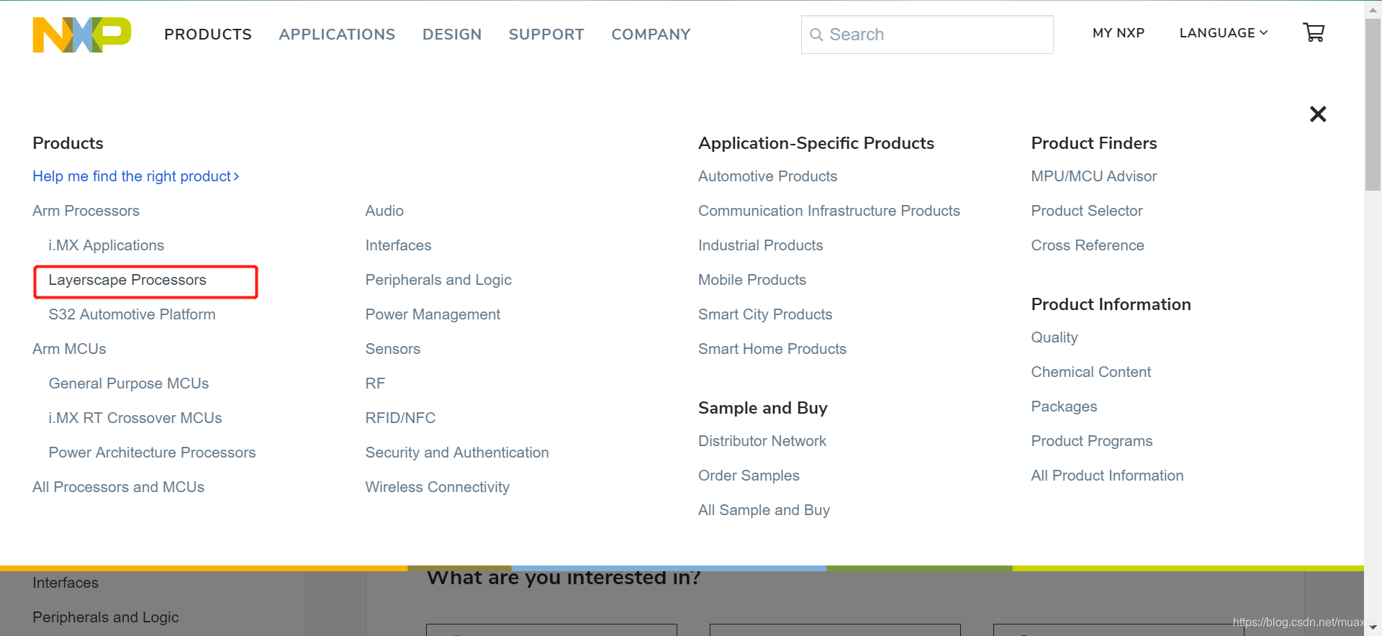Screen dimensions: 1382x636
Task: Open Layerscape Processors
Action: coord(127,280)
